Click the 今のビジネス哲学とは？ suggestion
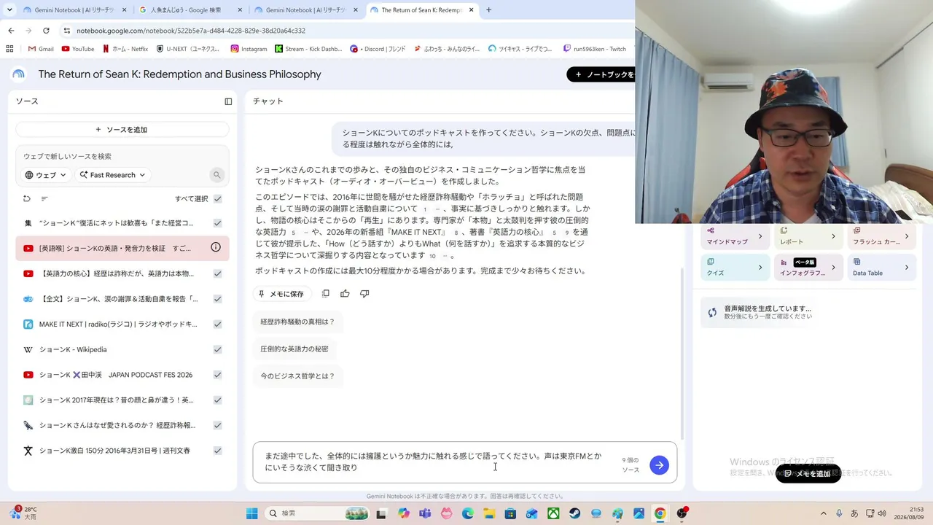This screenshot has width=933, height=525. [297, 376]
